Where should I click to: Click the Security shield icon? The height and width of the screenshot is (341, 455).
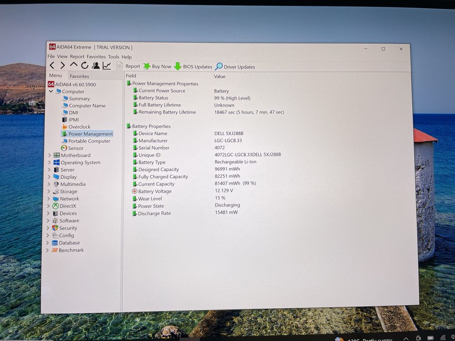[55, 228]
